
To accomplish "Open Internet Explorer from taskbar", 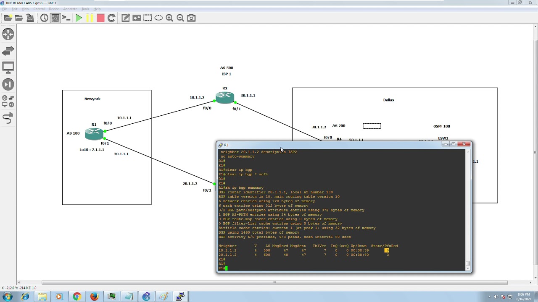I will (x=25, y=297).
